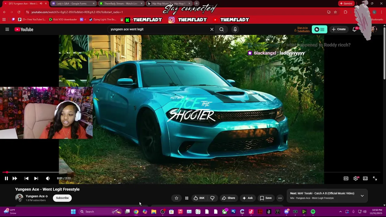Open the player settings gear
Image resolution: width=386 pixels, height=217 pixels.
pyautogui.click(x=356, y=178)
